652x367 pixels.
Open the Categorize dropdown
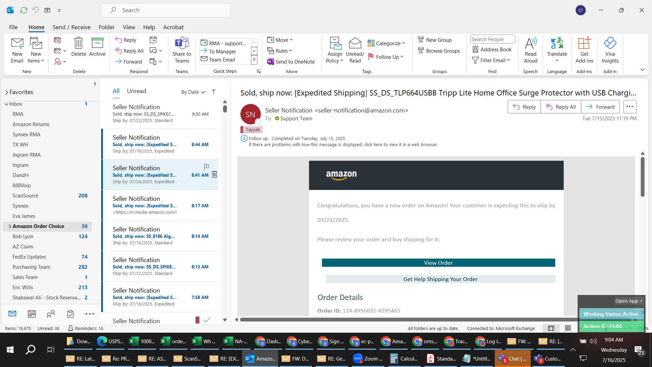386,43
